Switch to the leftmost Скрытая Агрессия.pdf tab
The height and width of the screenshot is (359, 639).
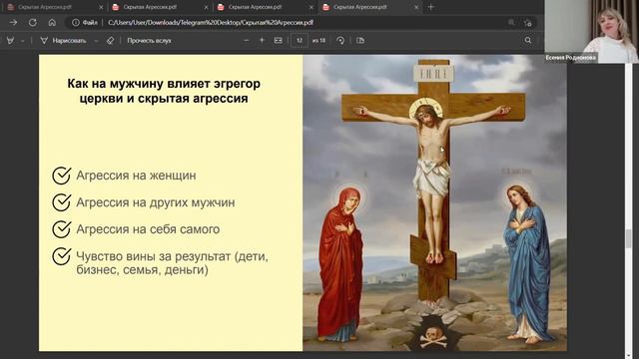click(x=55, y=7)
